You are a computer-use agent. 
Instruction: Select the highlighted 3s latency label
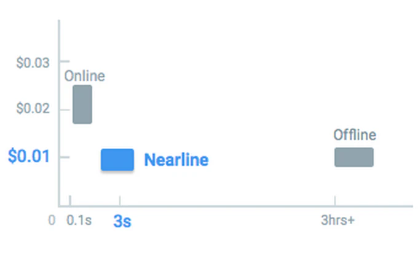pos(122,222)
